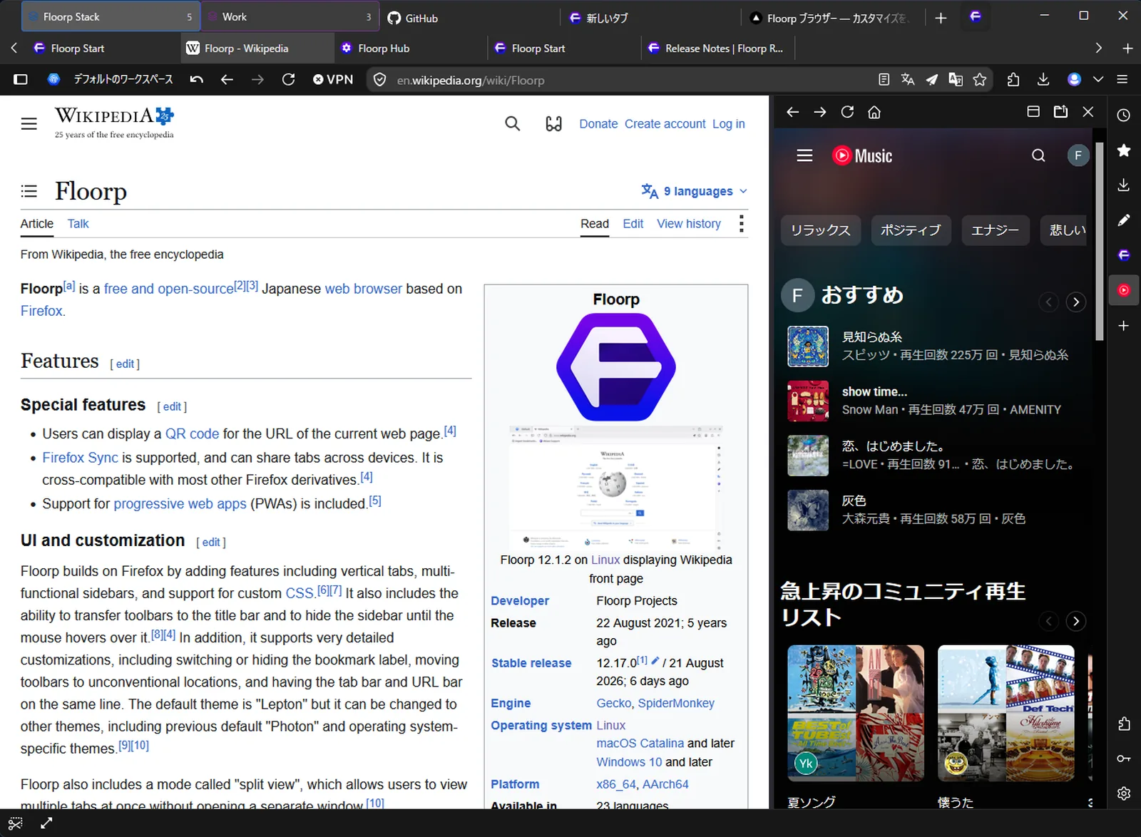1141x837 pixels.
Task: Open the extensions puzzle icon in toolbar
Action: point(1013,80)
